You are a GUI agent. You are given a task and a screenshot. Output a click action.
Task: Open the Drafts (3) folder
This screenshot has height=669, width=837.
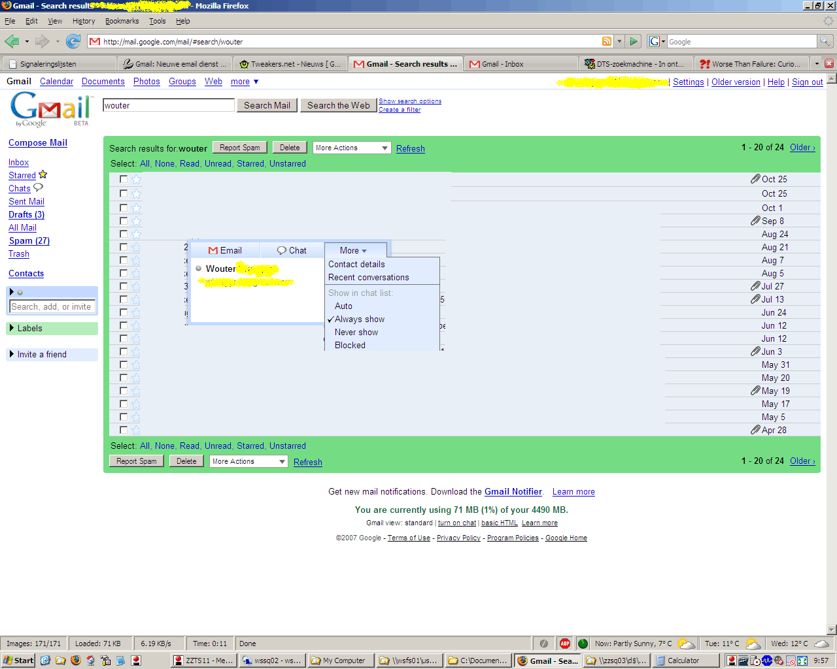[26, 214]
